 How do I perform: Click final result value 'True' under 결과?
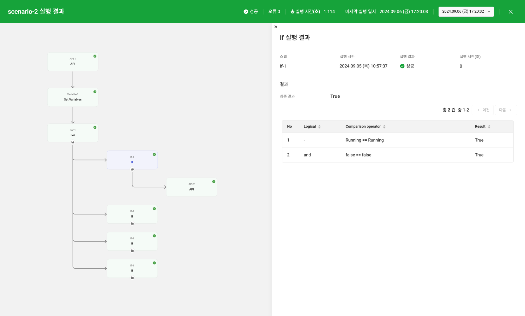click(335, 96)
